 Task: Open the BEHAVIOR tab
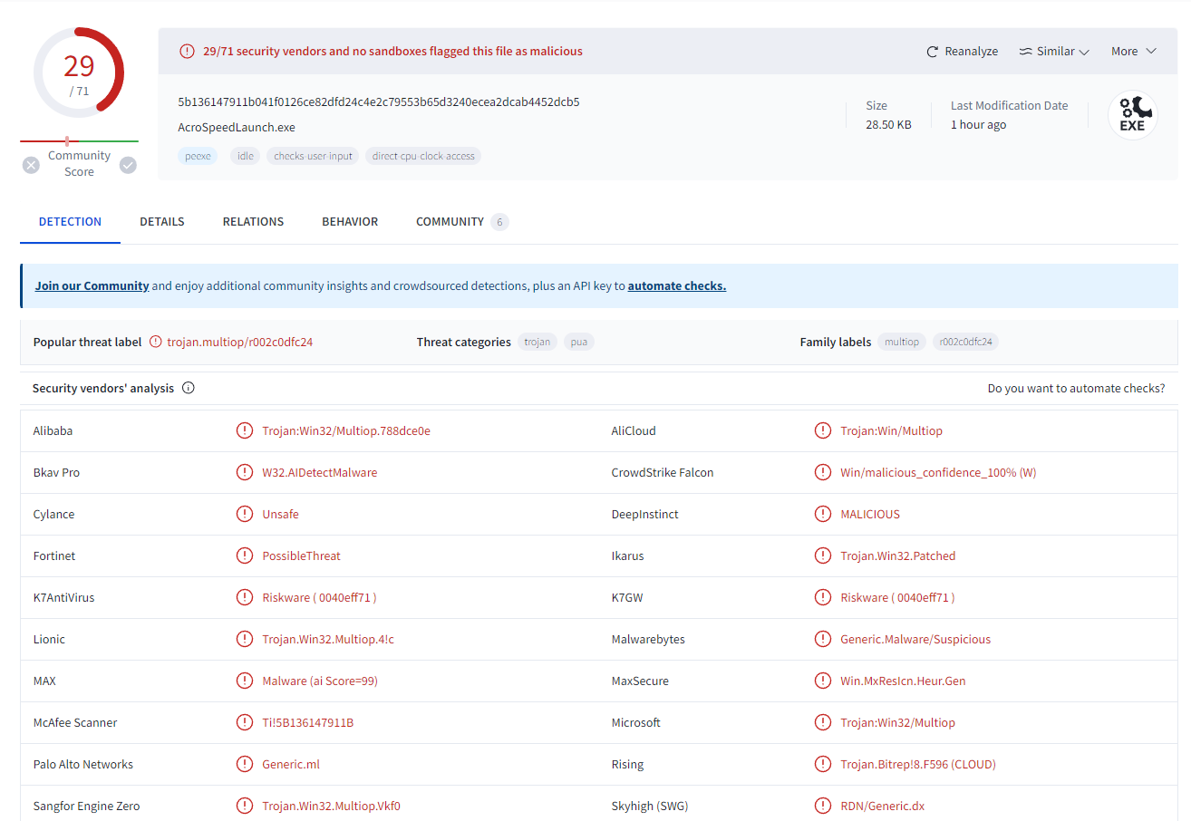(x=350, y=221)
